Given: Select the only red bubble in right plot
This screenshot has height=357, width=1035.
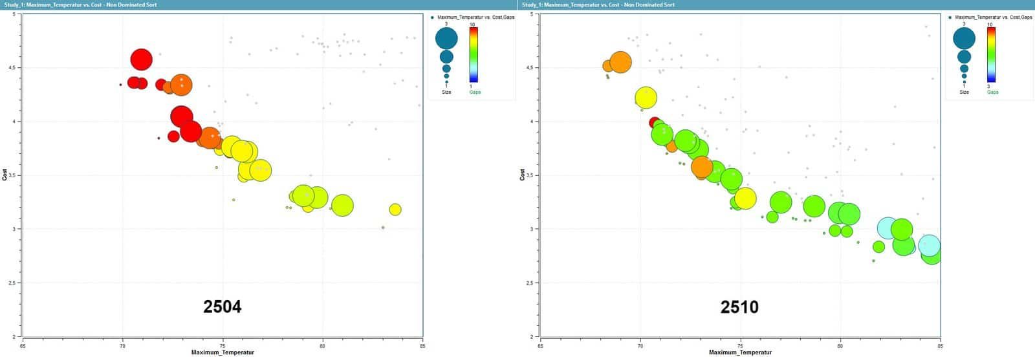Looking at the screenshot, I should point(654,122).
